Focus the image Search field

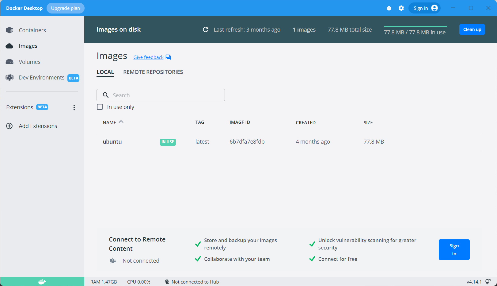pyautogui.click(x=161, y=95)
